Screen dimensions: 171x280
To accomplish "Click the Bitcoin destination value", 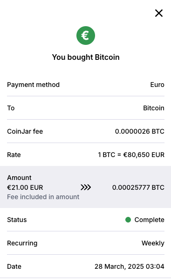I will [x=154, y=108].
